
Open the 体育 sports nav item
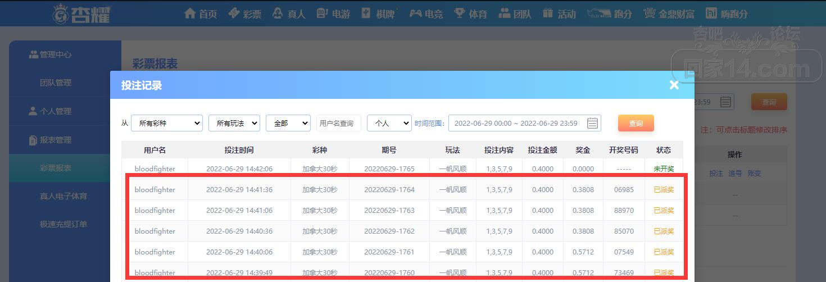click(470, 13)
